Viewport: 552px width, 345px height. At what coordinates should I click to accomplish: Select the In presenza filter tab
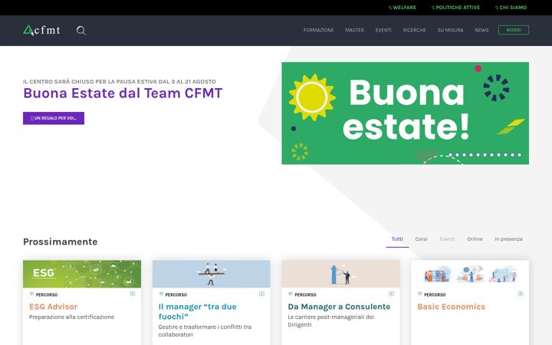click(x=508, y=239)
